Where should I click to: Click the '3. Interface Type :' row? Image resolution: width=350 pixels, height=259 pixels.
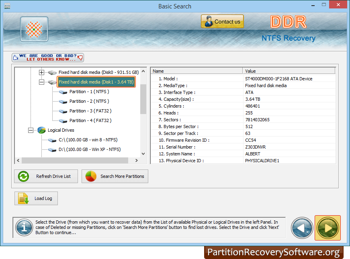(x=243, y=92)
